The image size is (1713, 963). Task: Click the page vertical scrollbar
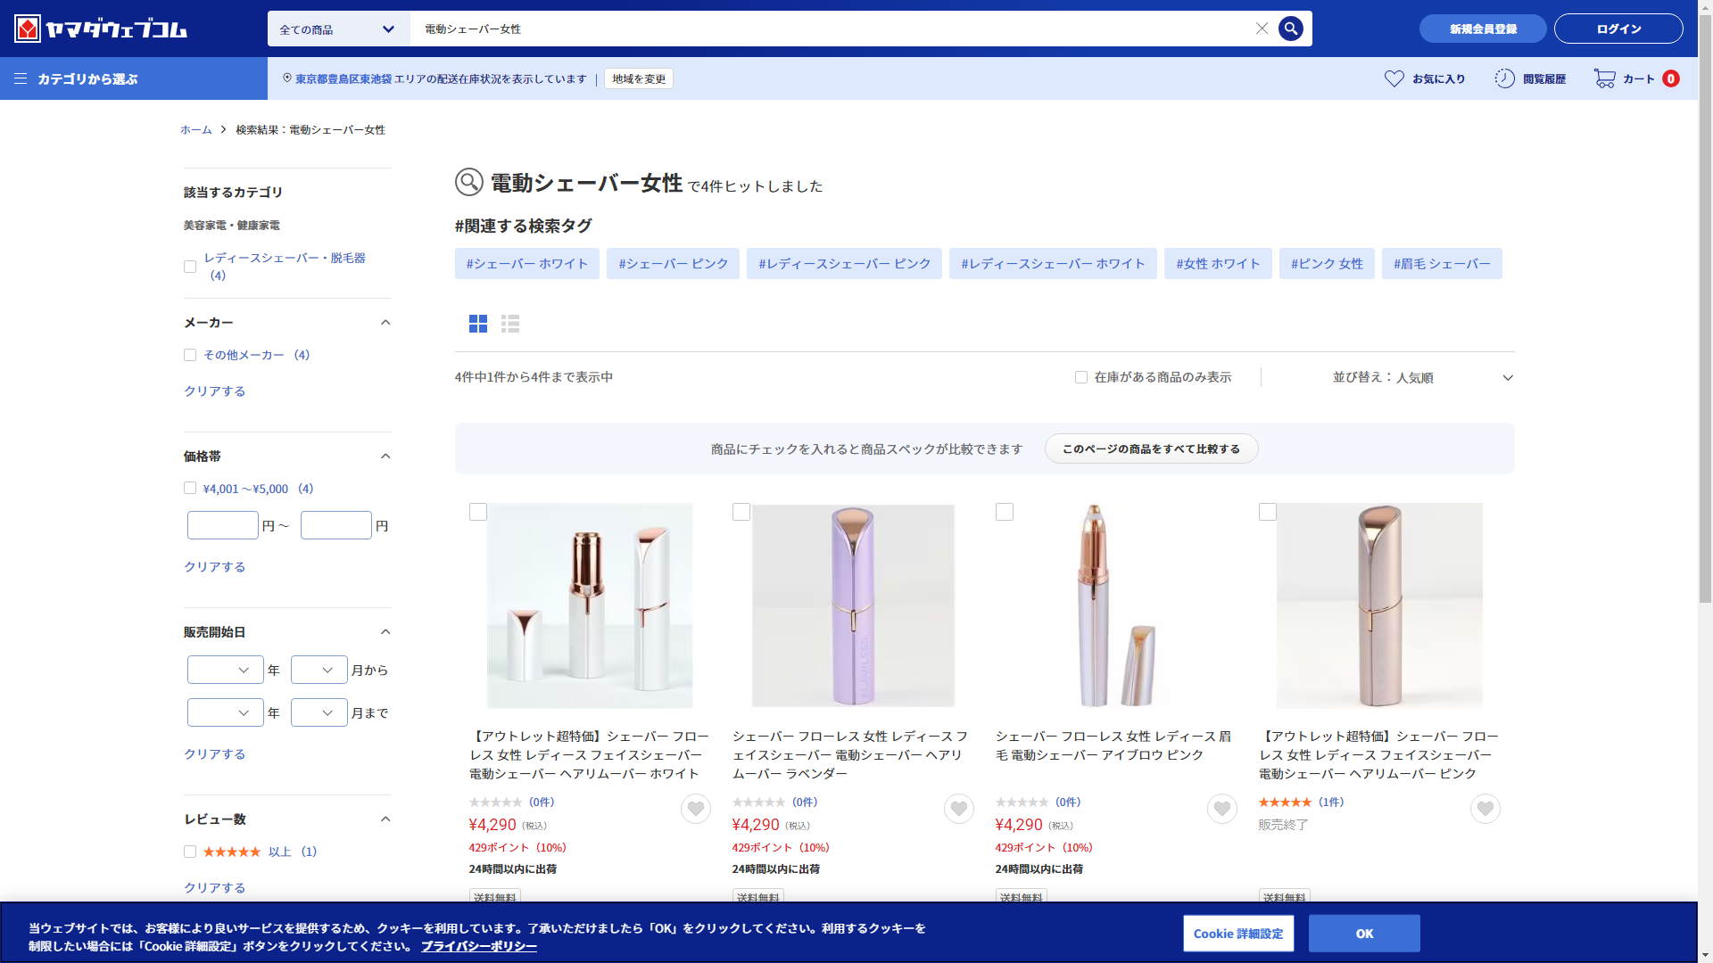(1705, 308)
